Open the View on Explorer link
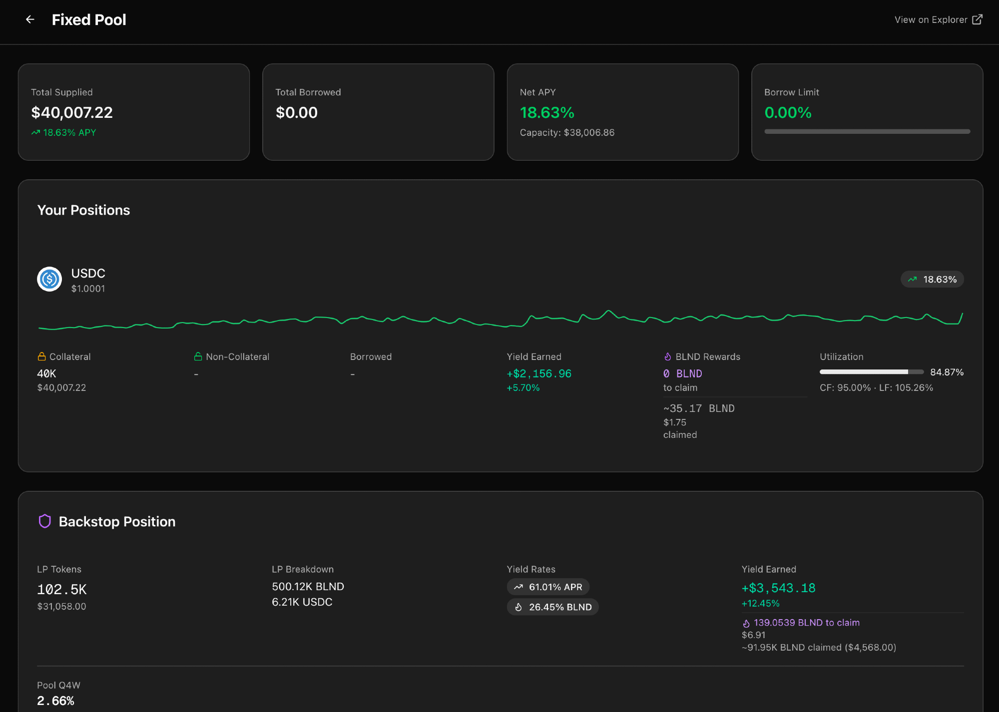Image resolution: width=999 pixels, height=712 pixels. pos(931,19)
